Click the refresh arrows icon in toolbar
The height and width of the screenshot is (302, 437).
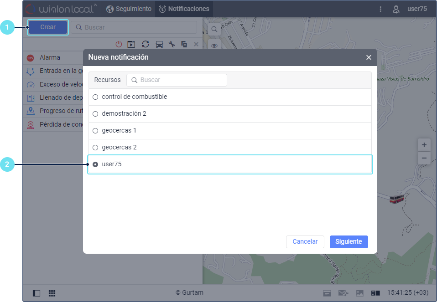pyautogui.click(x=146, y=44)
